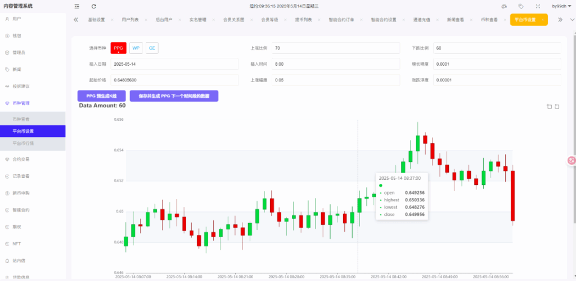
Task: Open the theme palette icon in header
Action: [x=504, y=6]
